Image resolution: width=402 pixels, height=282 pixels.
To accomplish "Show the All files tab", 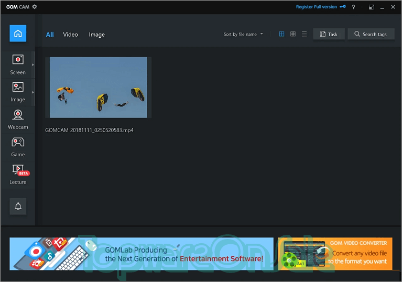I will [50, 35].
